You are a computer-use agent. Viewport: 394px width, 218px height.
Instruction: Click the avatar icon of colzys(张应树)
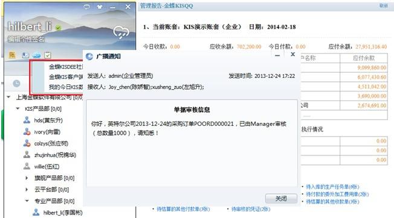pyautogui.click(x=27, y=143)
